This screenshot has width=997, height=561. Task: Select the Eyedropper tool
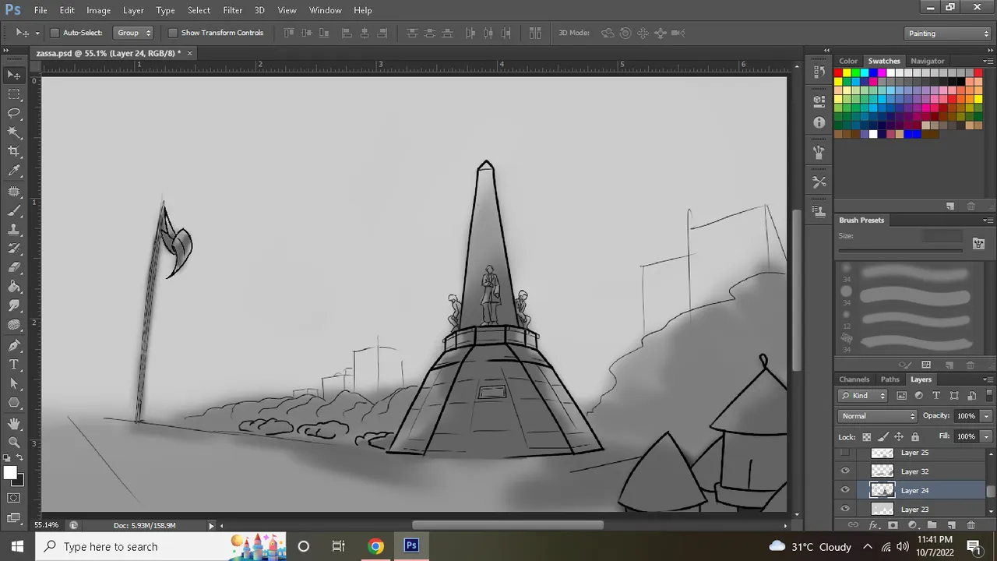point(14,171)
